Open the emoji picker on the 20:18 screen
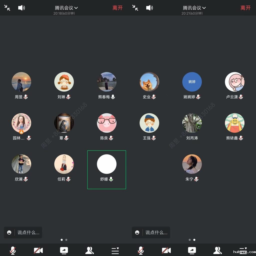 [x=9, y=232]
